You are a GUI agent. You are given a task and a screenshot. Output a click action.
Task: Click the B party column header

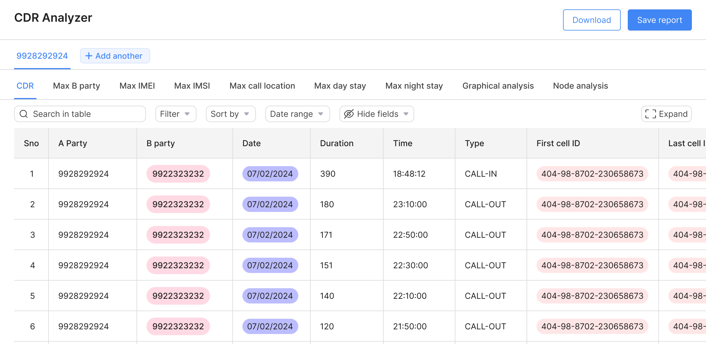(x=185, y=143)
